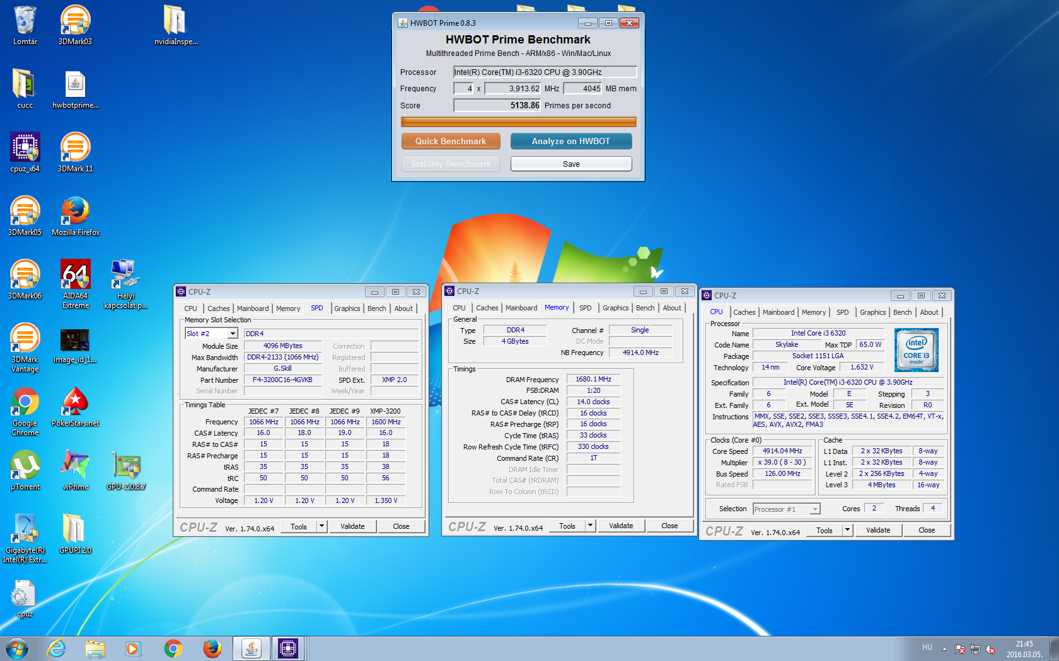
Task: Open the GPU-Z.0.8.7 desktop icon
Action: coord(126,470)
